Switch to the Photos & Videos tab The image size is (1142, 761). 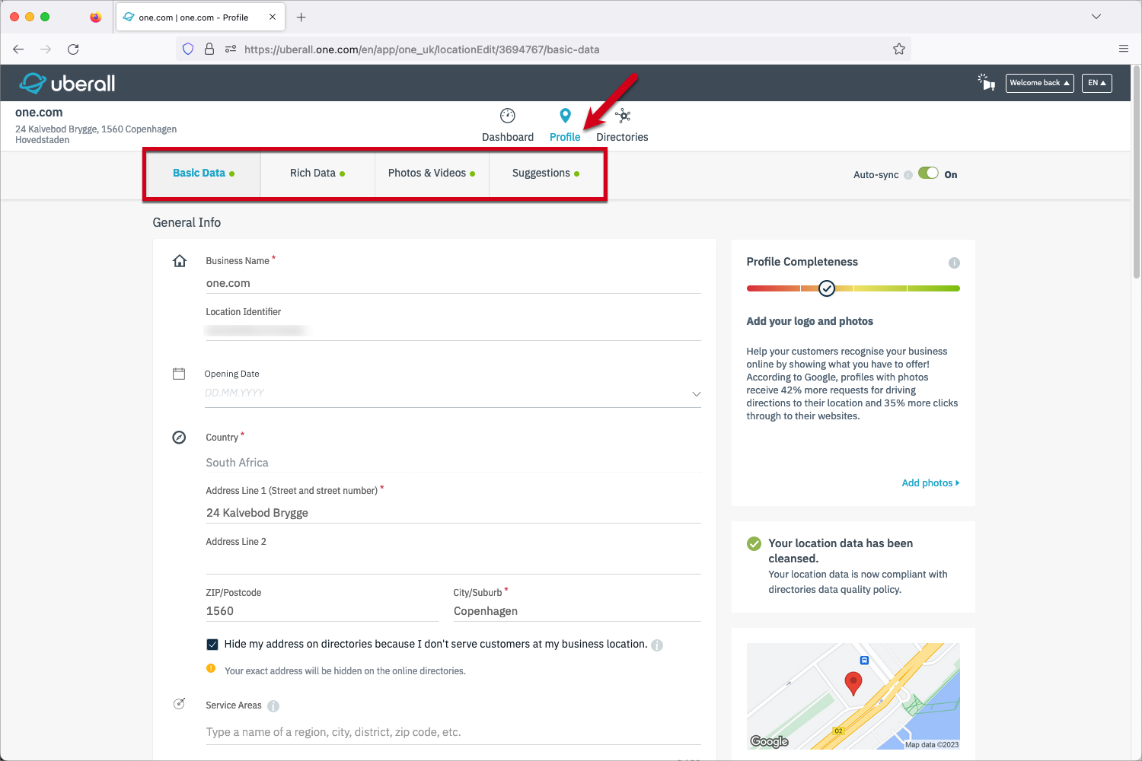[431, 174]
